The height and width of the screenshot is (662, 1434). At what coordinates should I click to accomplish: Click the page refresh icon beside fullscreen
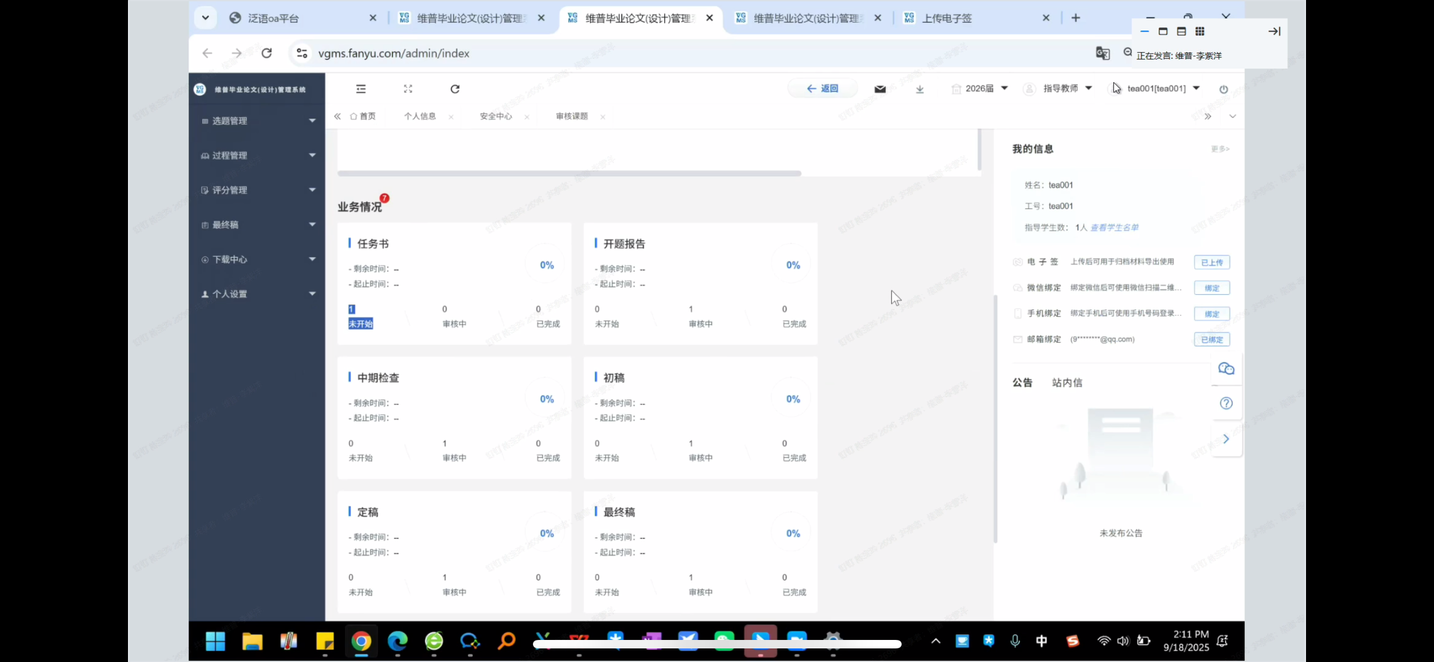(455, 89)
